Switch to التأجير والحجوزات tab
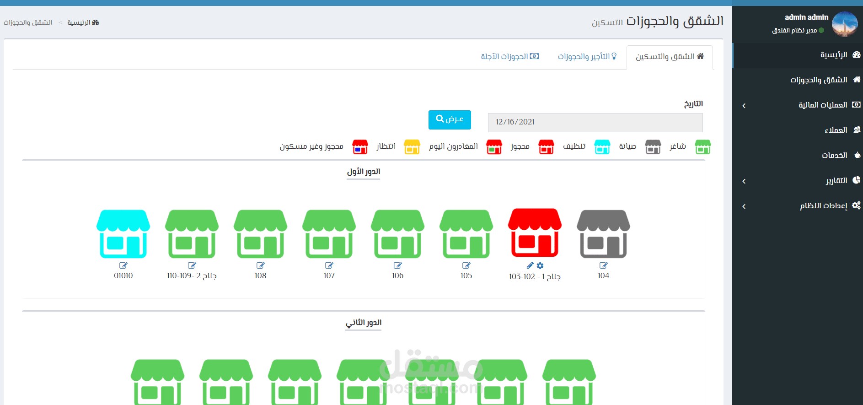 pyautogui.click(x=587, y=57)
